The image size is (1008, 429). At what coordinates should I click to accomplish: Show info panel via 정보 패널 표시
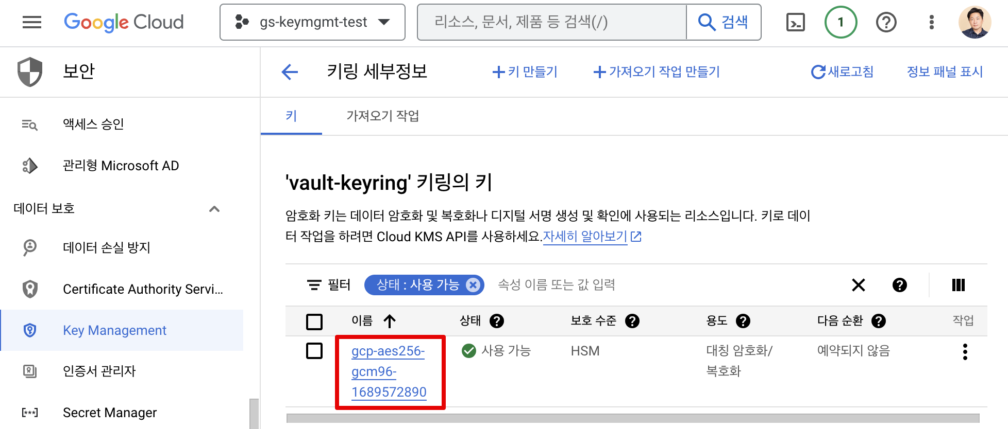click(x=945, y=71)
